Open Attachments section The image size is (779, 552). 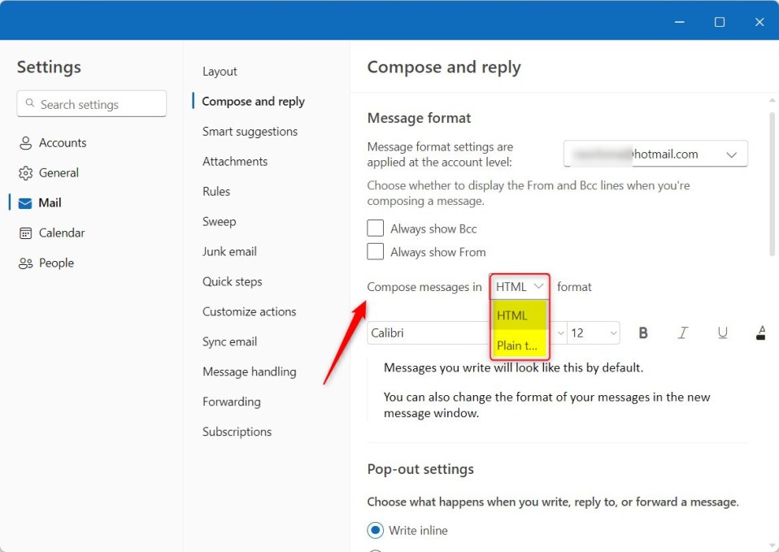coord(235,162)
